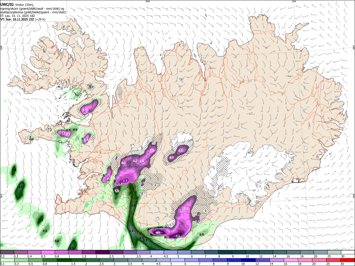
Task: Click the snow scale swatch from 12 to 14
Action: click(x=266, y=252)
